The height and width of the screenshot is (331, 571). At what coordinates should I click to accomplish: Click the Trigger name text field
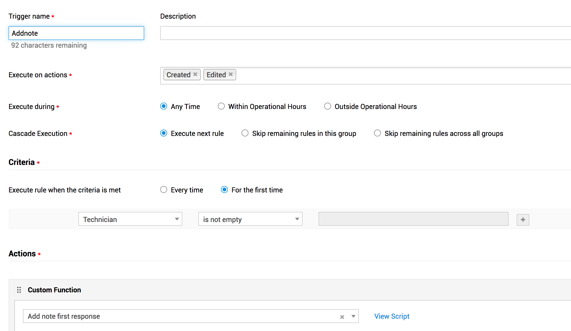pyautogui.click(x=76, y=33)
